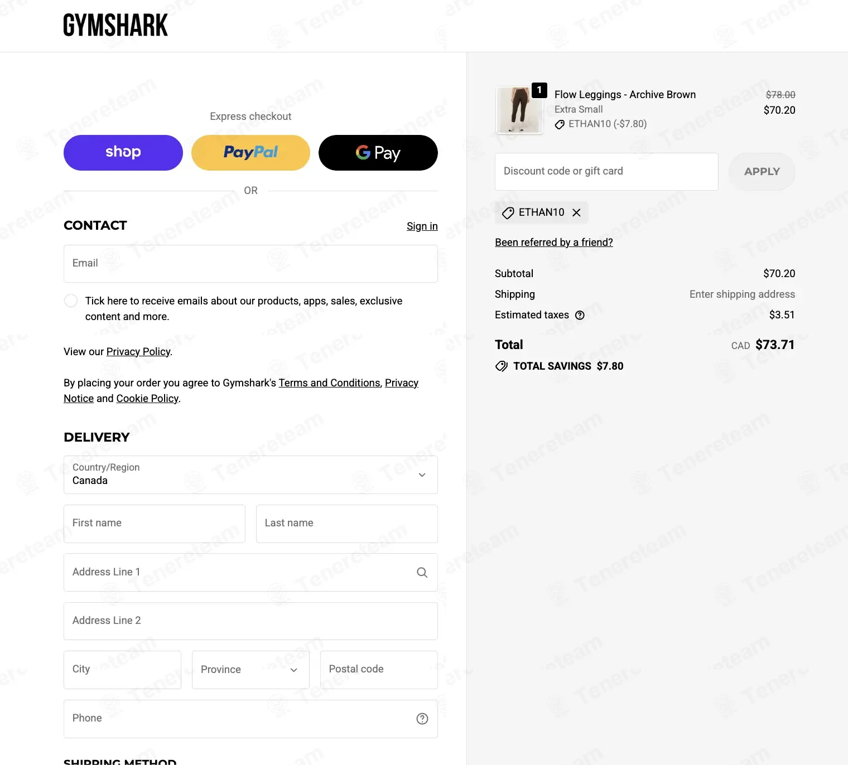
Task: Expand the Province dropdown
Action: 250,670
